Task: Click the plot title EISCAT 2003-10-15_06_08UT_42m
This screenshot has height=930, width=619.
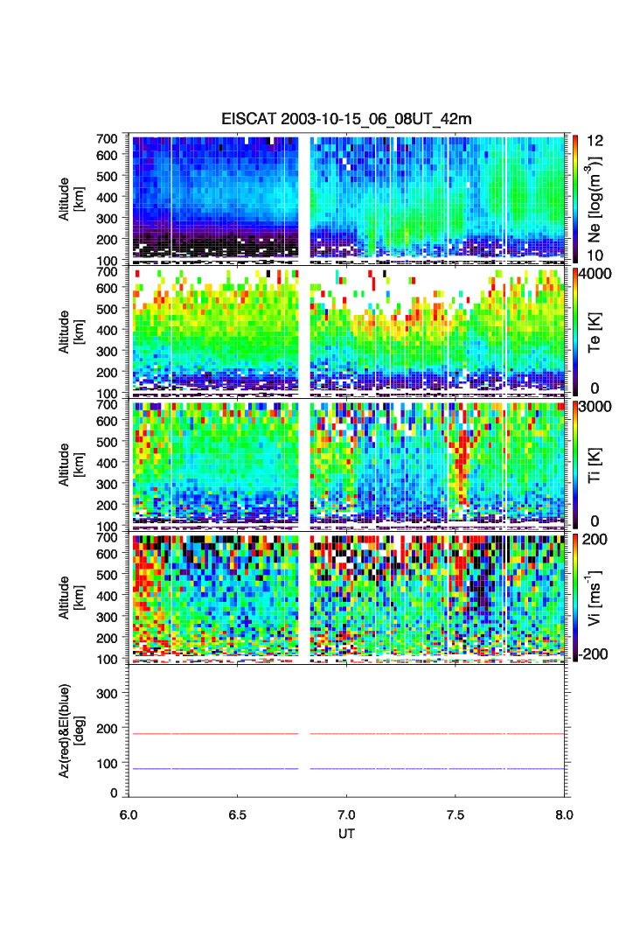Action: (346, 119)
